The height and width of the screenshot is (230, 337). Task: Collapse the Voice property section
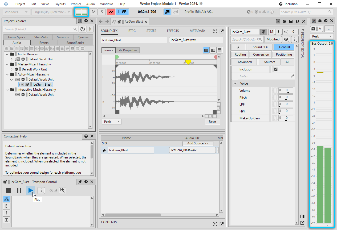(x=235, y=83)
